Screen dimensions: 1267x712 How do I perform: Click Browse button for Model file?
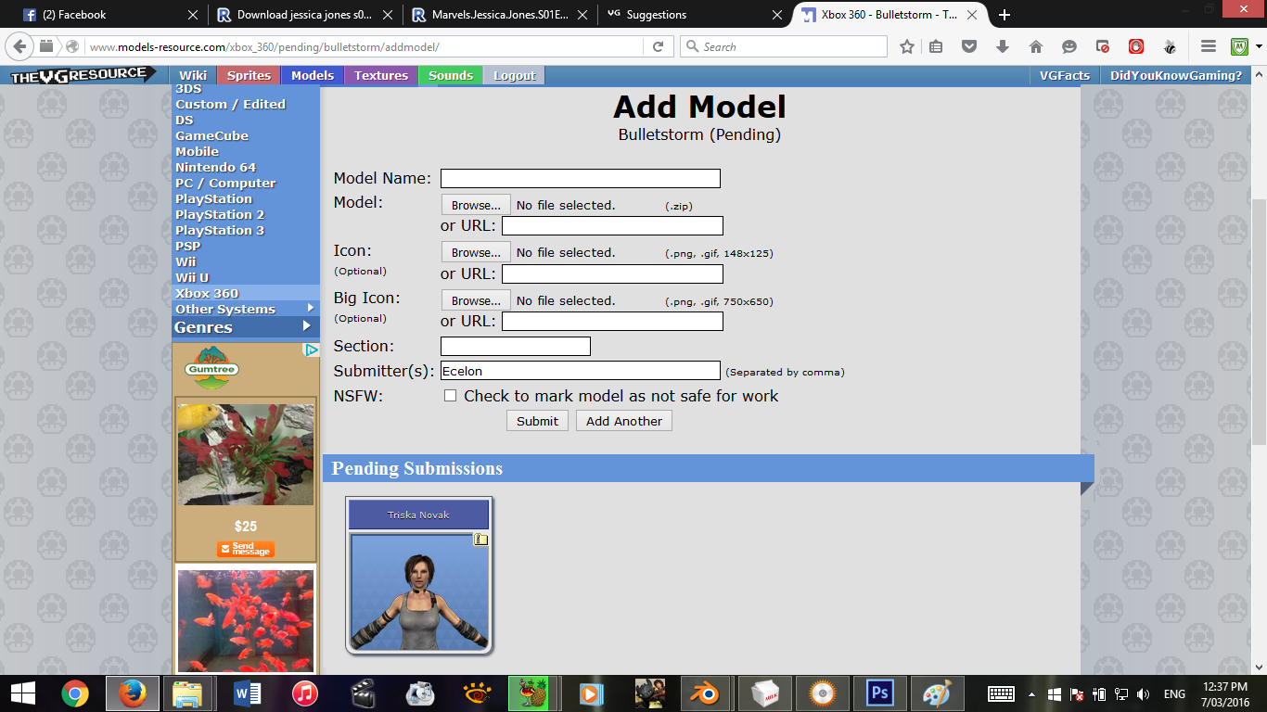point(476,205)
